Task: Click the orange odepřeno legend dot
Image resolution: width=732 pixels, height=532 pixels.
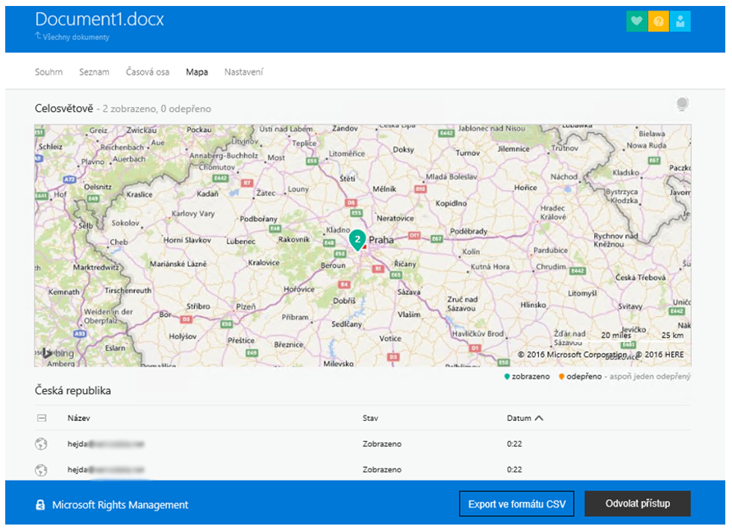Action: [x=562, y=377]
